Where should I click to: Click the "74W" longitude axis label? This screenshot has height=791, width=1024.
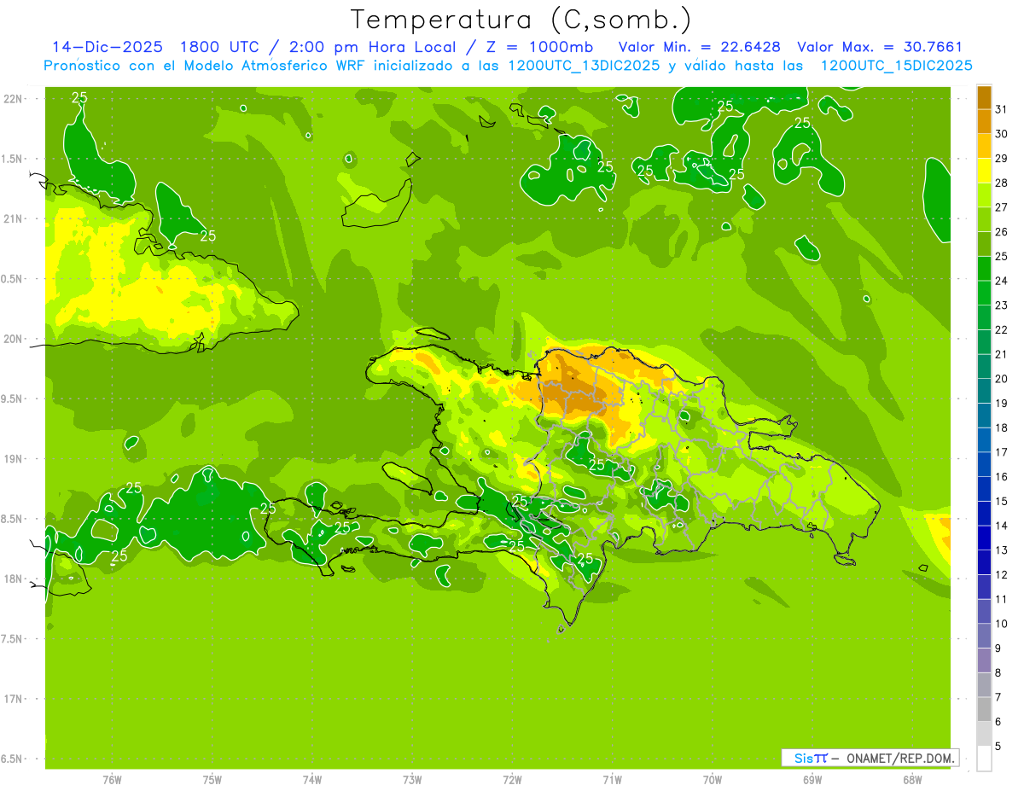[312, 780]
